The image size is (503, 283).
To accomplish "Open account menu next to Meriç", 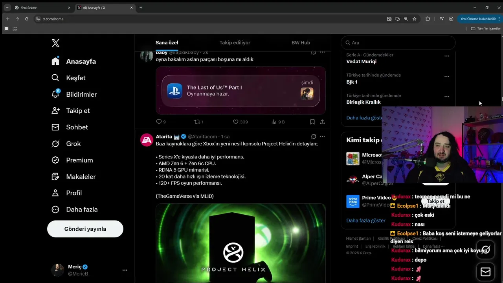I will (x=125, y=270).
